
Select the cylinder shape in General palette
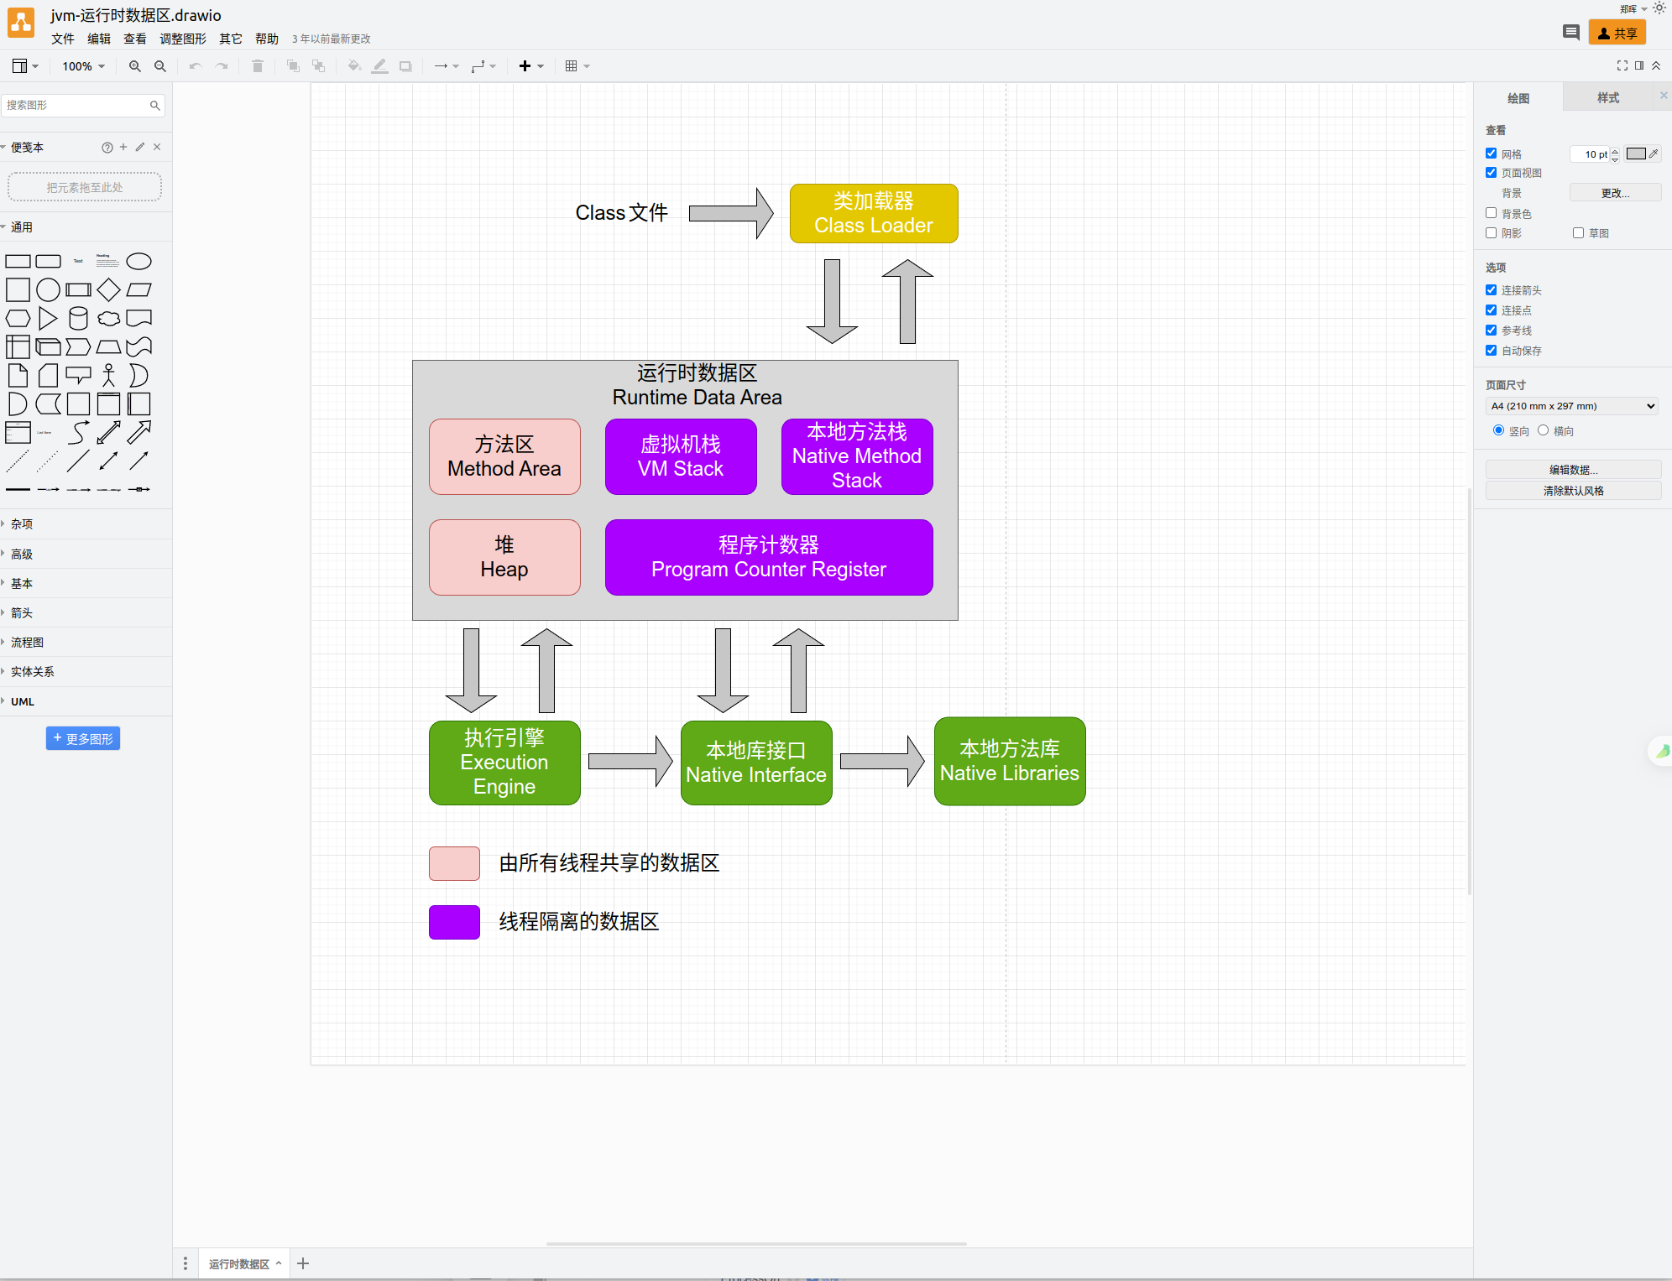pos(78,318)
